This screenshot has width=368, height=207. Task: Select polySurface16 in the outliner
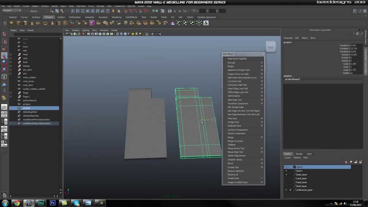pyautogui.click(x=30, y=100)
